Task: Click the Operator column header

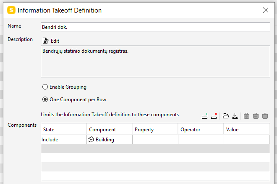Action: click(x=201, y=130)
